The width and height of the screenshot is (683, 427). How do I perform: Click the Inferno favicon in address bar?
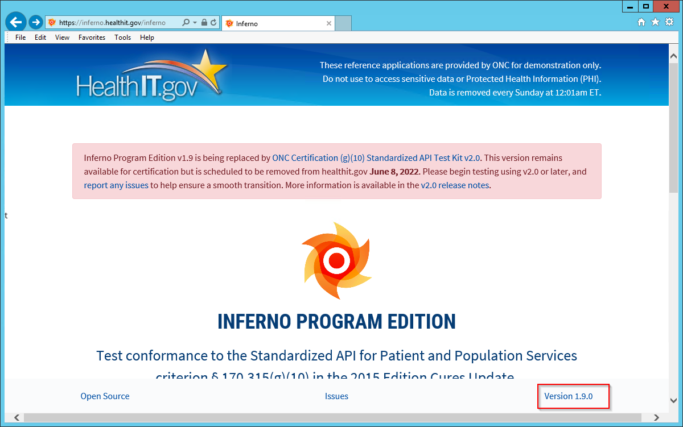pyautogui.click(x=52, y=23)
